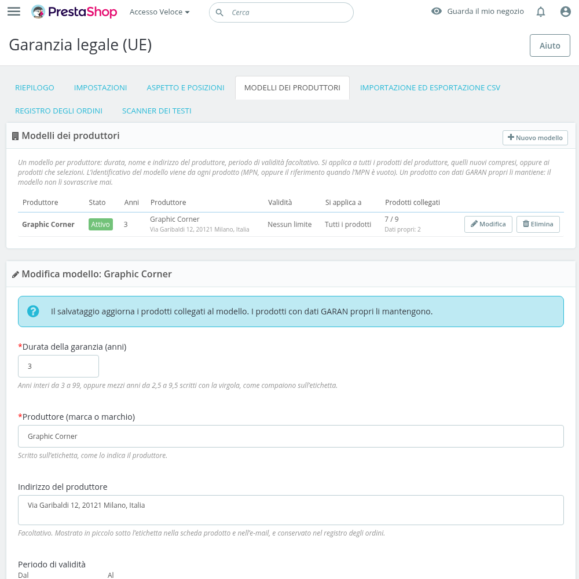579x579 pixels.
Task: Expand the Accesso Veloce dropdown
Action: click(160, 12)
